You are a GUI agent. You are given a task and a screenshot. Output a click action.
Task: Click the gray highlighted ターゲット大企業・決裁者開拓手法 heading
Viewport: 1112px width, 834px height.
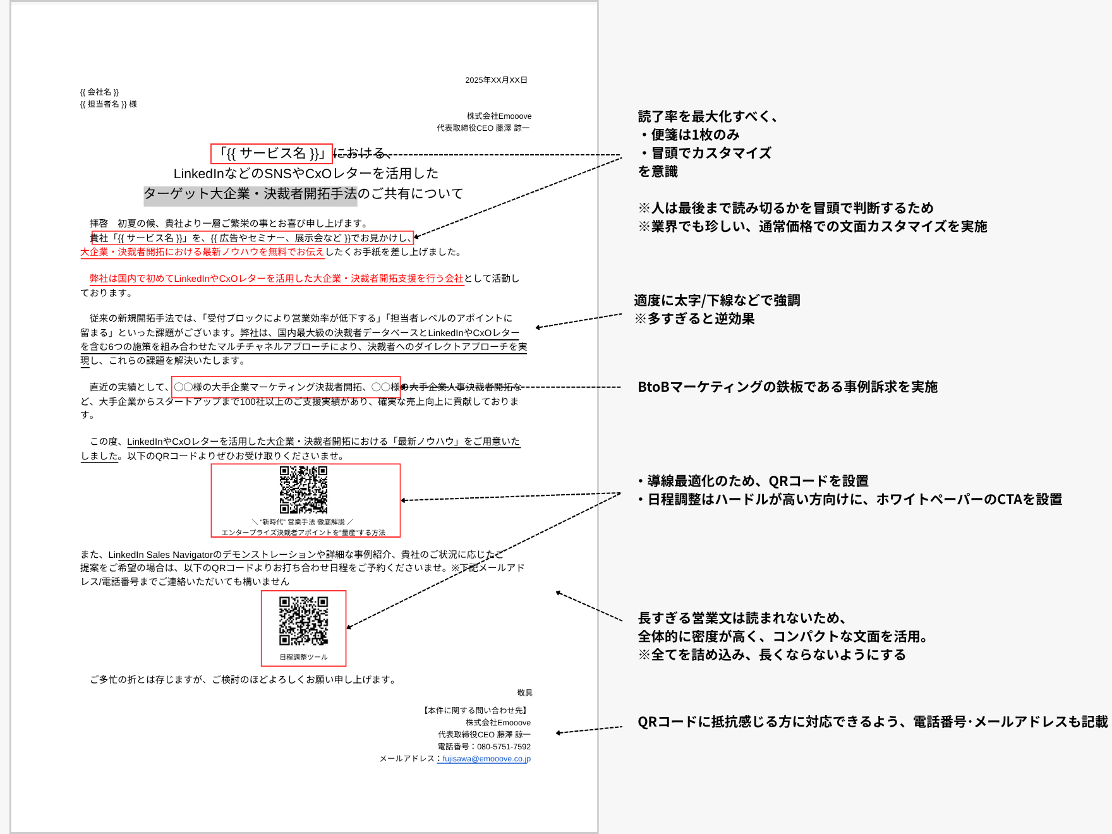[x=250, y=194]
